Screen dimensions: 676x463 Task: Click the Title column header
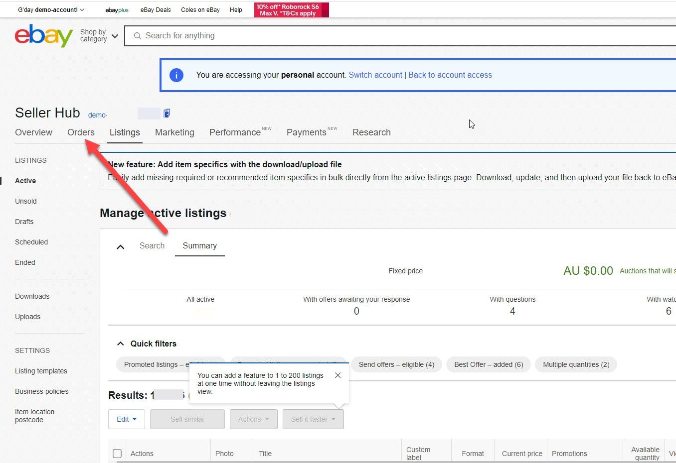[x=265, y=454]
